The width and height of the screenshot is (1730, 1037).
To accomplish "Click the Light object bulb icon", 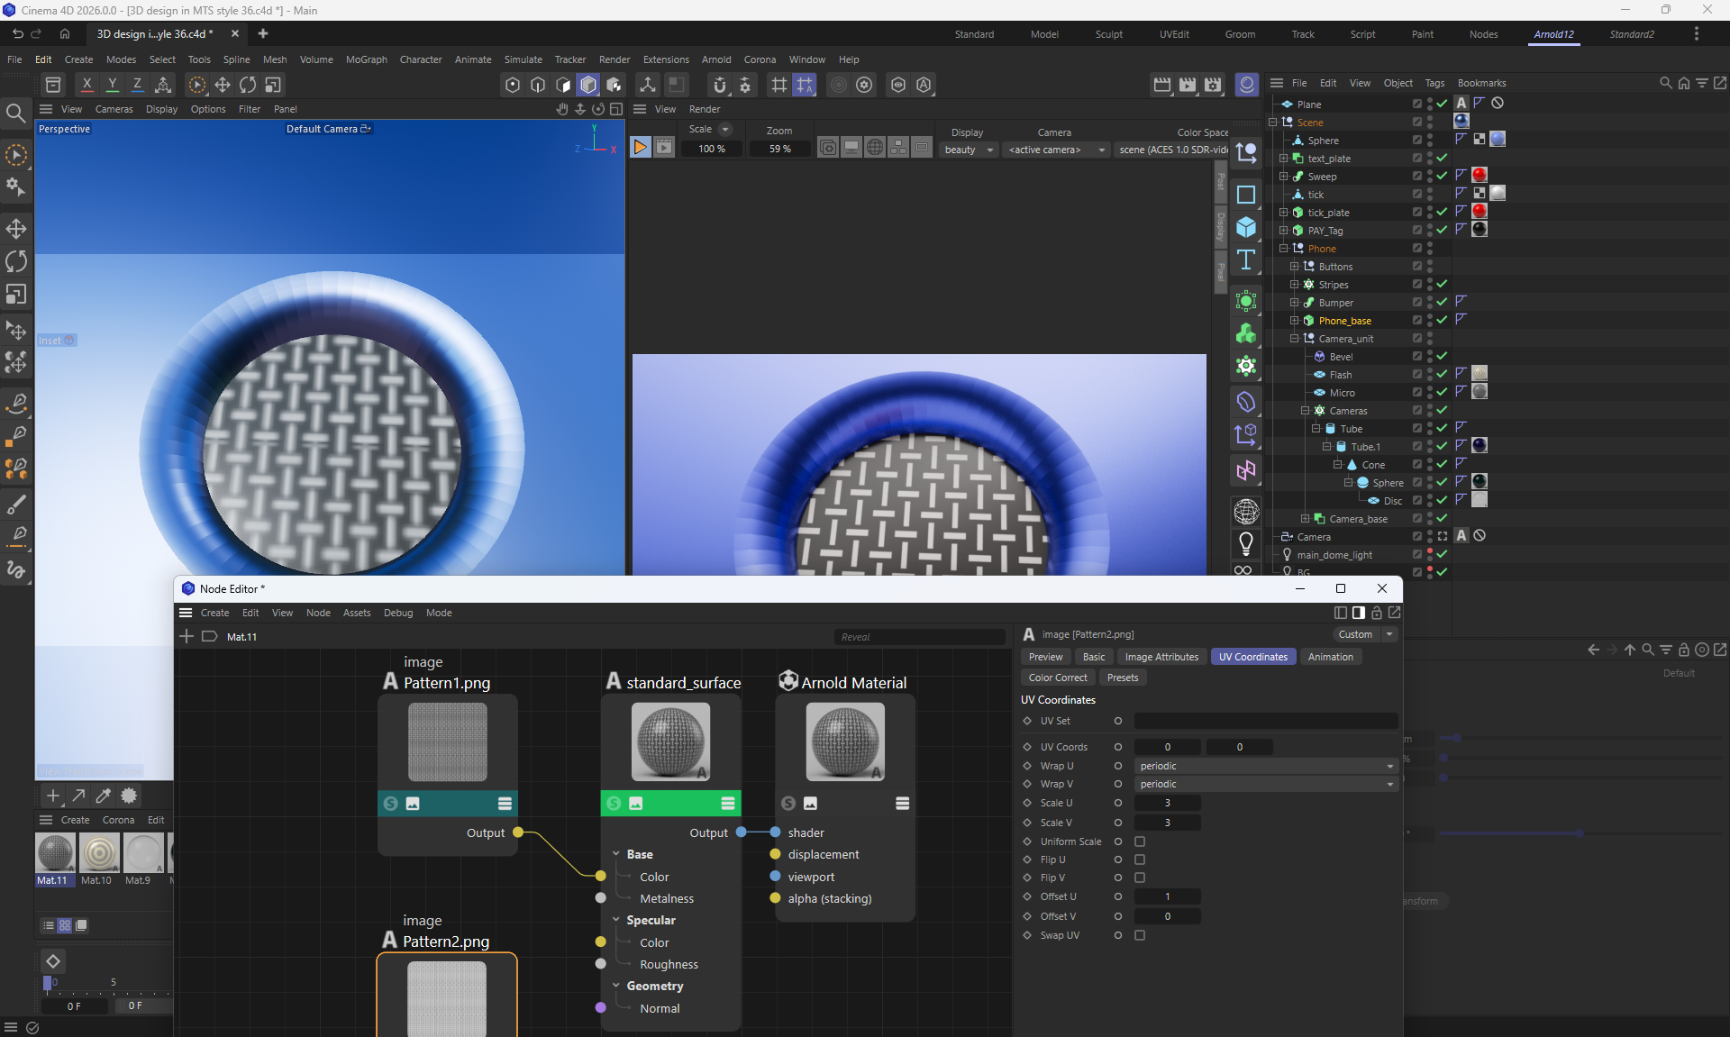I will pos(1246,543).
